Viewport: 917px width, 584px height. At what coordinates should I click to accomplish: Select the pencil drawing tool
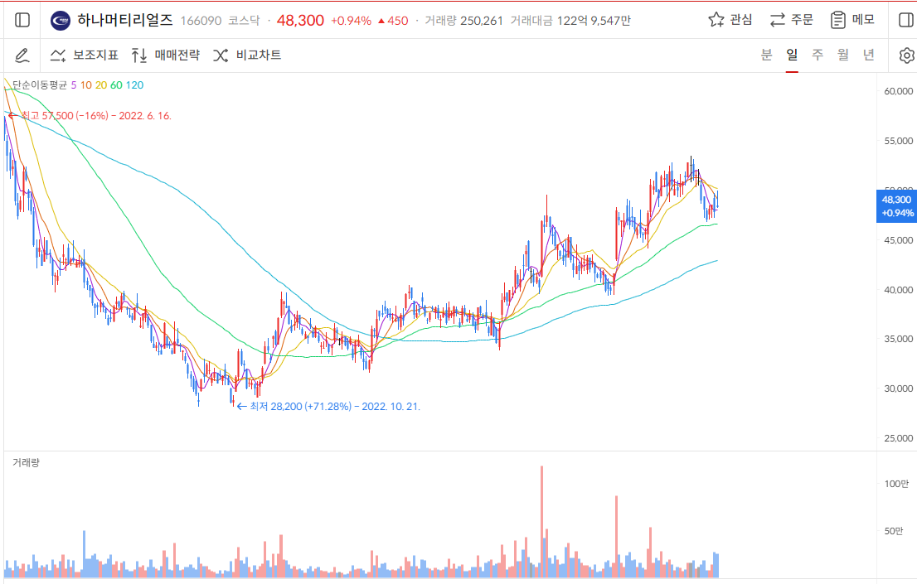click(x=22, y=56)
